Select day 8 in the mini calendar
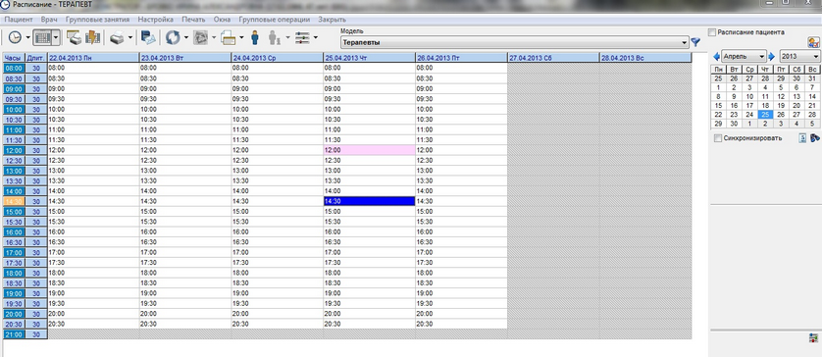The width and height of the screenshot is (822, 357). [x=718, y=96]
